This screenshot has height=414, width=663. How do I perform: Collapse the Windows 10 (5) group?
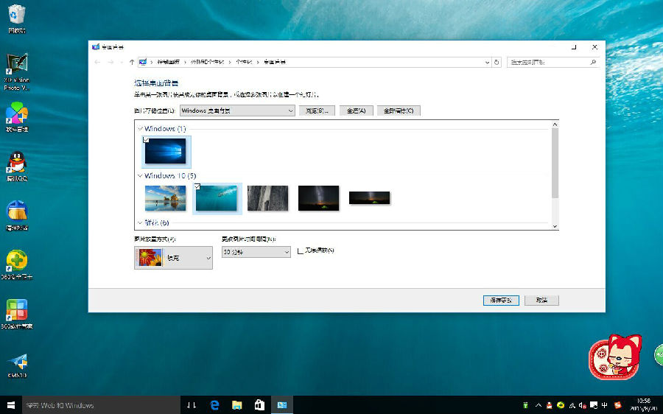140,176
